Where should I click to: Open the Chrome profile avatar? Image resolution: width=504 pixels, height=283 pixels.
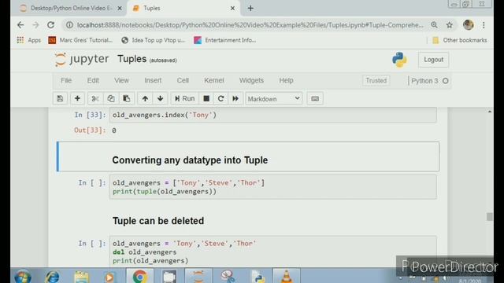coord(469,25)
